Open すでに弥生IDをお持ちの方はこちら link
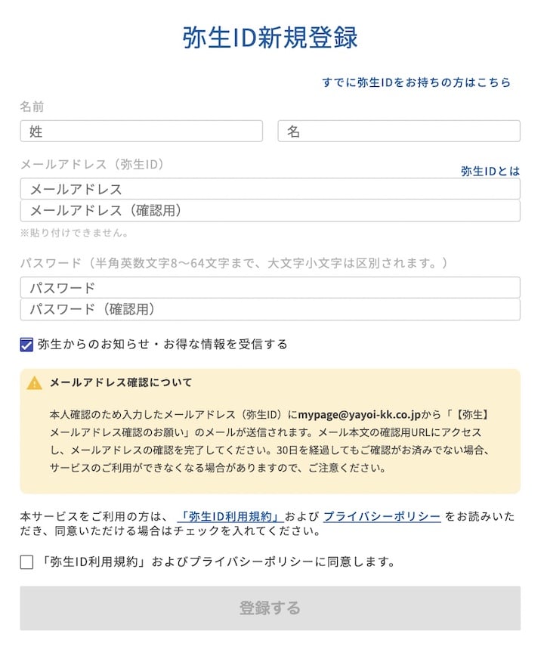Viewport: 544px width, 656px height. 416,82
